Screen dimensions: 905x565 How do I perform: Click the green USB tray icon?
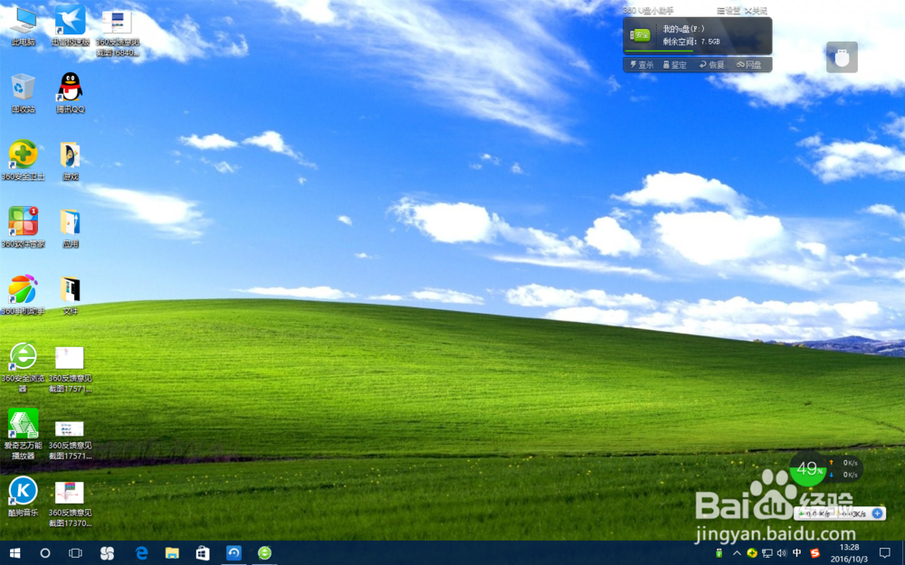[719, 553]
